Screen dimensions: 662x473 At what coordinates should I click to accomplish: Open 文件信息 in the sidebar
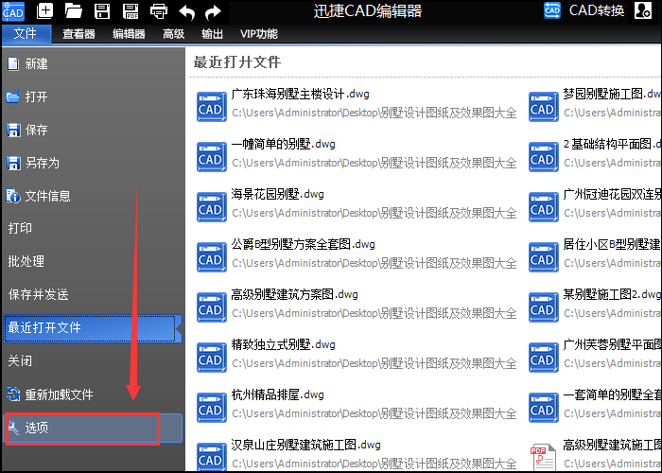(47, 196)
